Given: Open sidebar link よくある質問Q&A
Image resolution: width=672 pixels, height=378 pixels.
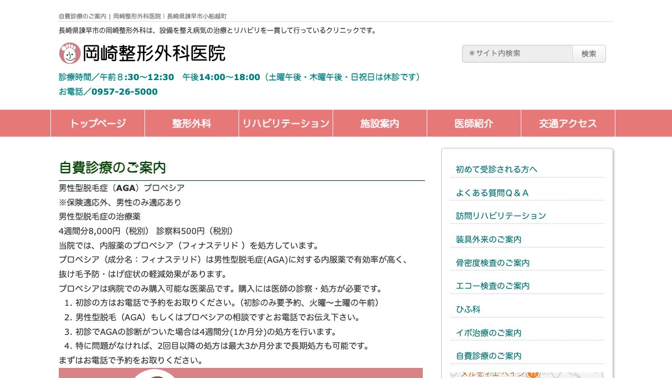Looking at the screenshot, I should 492,193.
